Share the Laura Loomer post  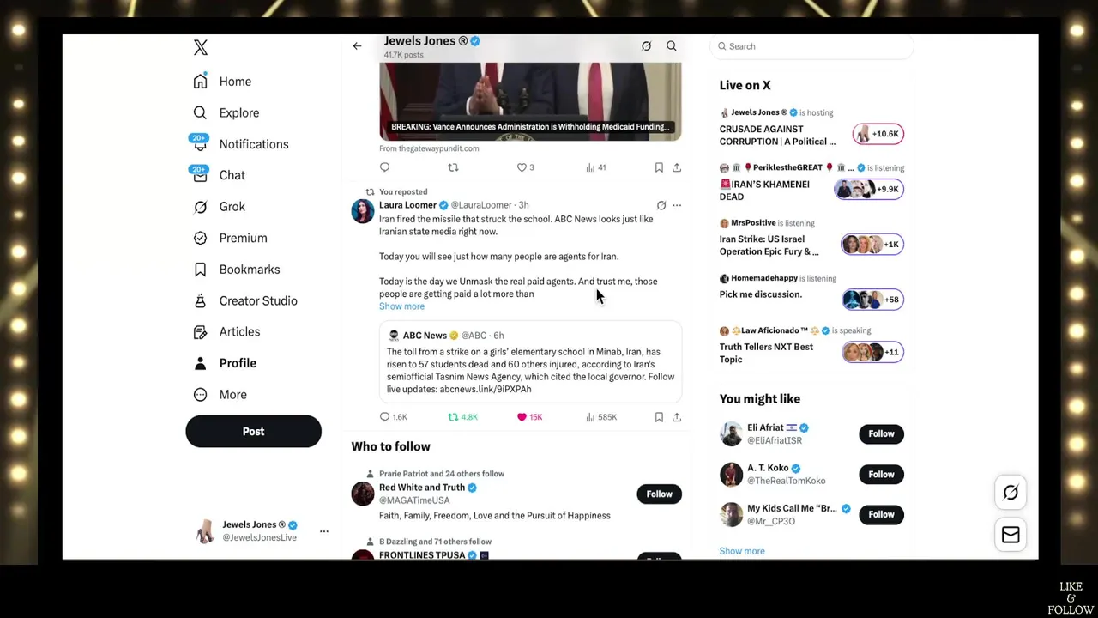pos(677,417)
